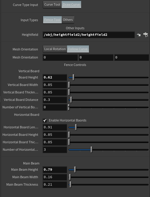
Task: Click the Main Beam Height value field
Action: [x=55, y=170]
